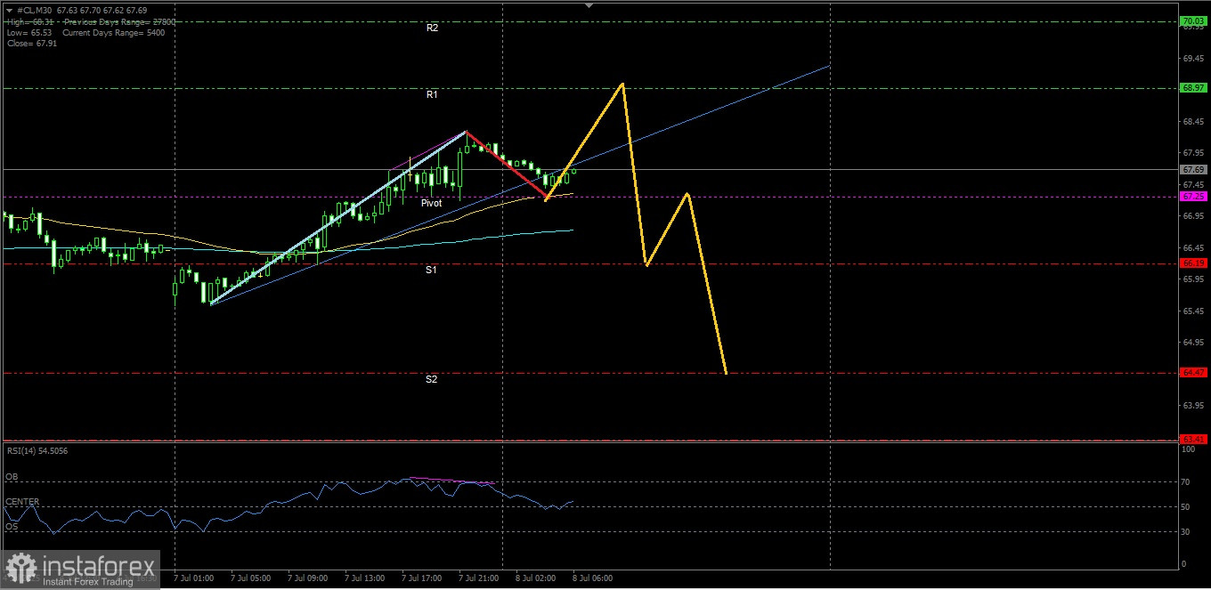Click the 64.95 price scale value
This screenshot has width=1211, height=590.
coord(1192,343)
